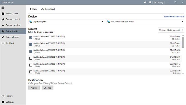Open the Windows 11 x64 (current) dropdown

[171, 30]
